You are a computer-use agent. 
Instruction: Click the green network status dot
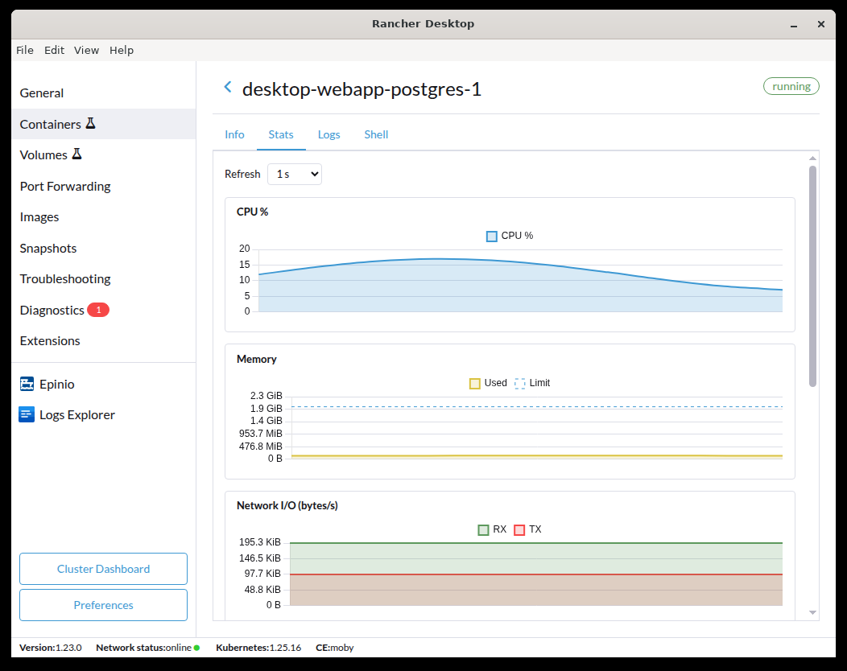[x=196, y=648]
